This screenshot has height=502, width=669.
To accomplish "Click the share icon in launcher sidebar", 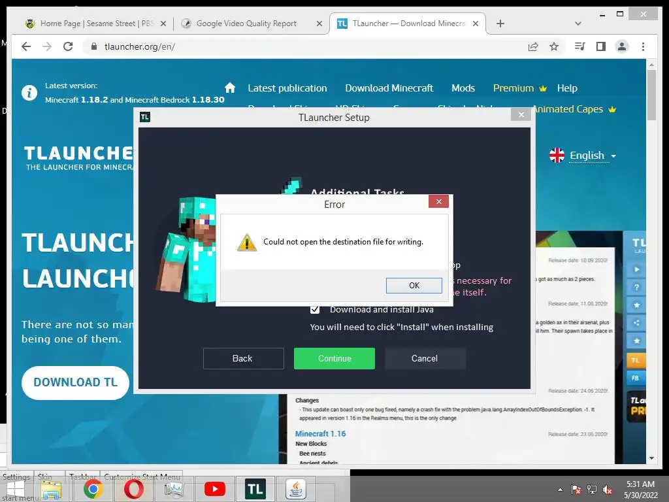I will pyautogui.click(x=636, y=323).
